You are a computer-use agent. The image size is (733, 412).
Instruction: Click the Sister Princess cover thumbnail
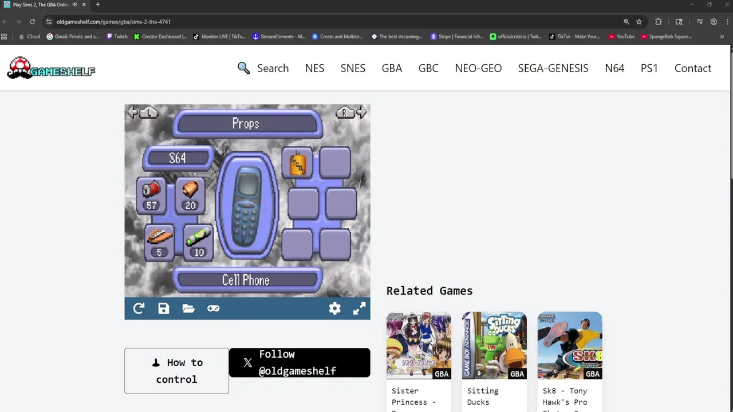pos(419,346)
